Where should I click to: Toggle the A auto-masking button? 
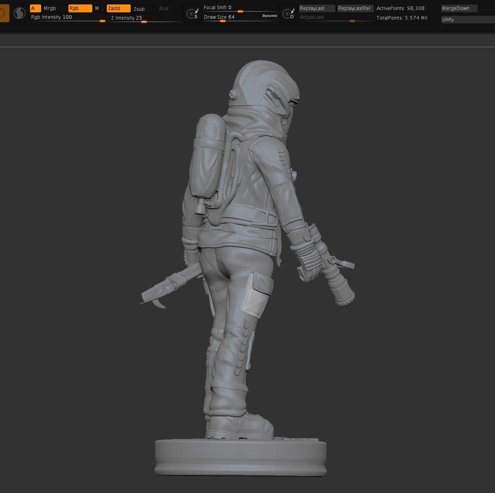tap(35, 8)
